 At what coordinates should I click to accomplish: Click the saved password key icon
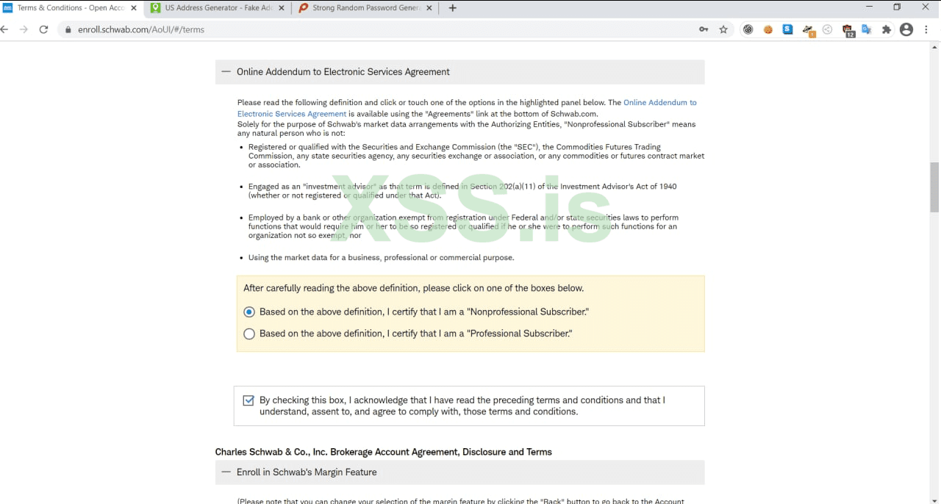pos(704,29)
